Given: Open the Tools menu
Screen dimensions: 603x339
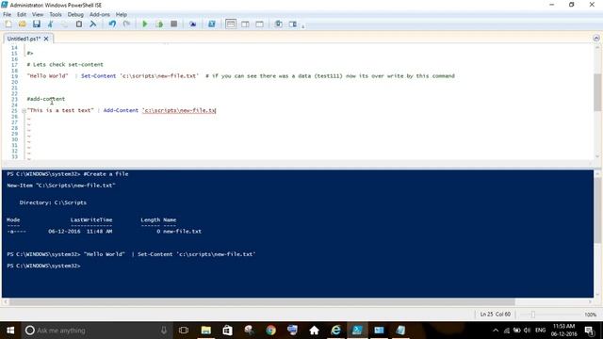Looking at the screenshot, I should pos(56,15).
